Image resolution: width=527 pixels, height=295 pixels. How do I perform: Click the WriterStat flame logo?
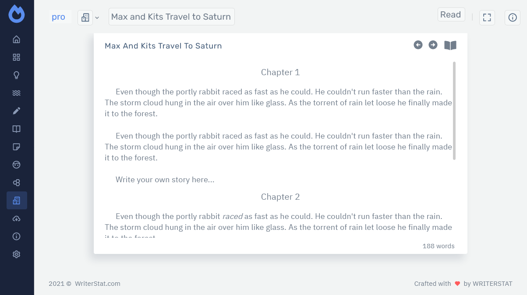(17, 14)
